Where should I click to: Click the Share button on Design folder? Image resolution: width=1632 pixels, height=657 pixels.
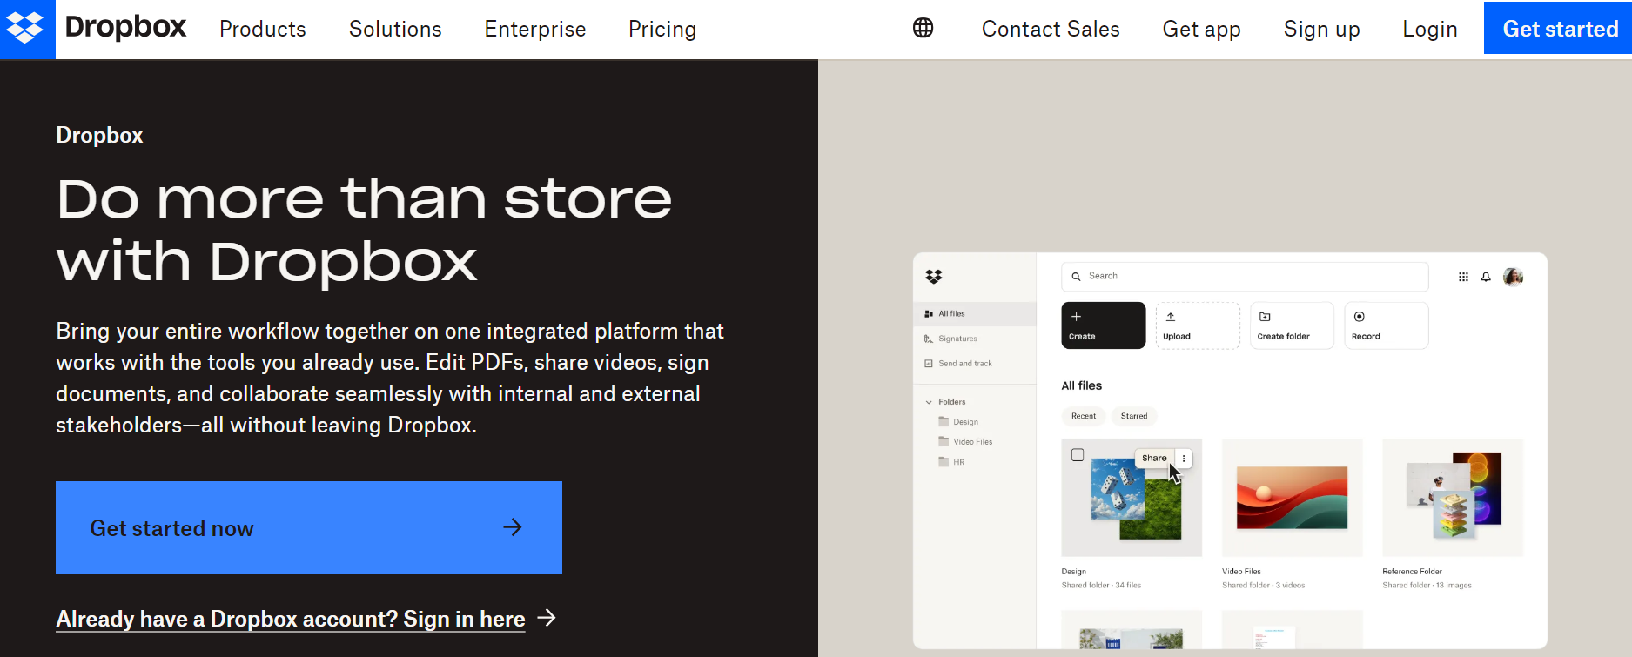[x=1154, y=459]
